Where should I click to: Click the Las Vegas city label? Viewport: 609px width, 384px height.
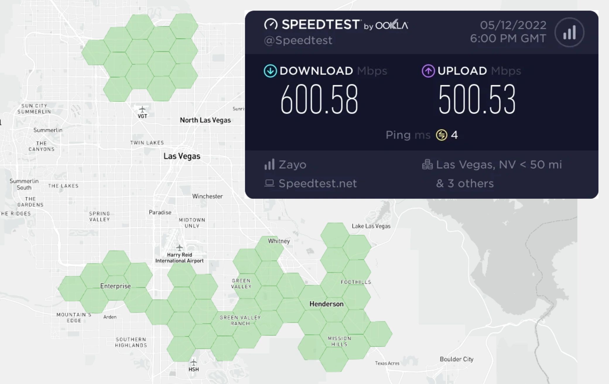[182, 156]
